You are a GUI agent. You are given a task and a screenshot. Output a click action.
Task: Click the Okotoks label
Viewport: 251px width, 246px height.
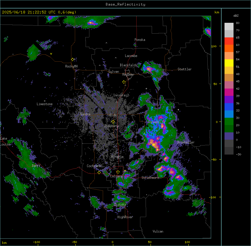120,205
